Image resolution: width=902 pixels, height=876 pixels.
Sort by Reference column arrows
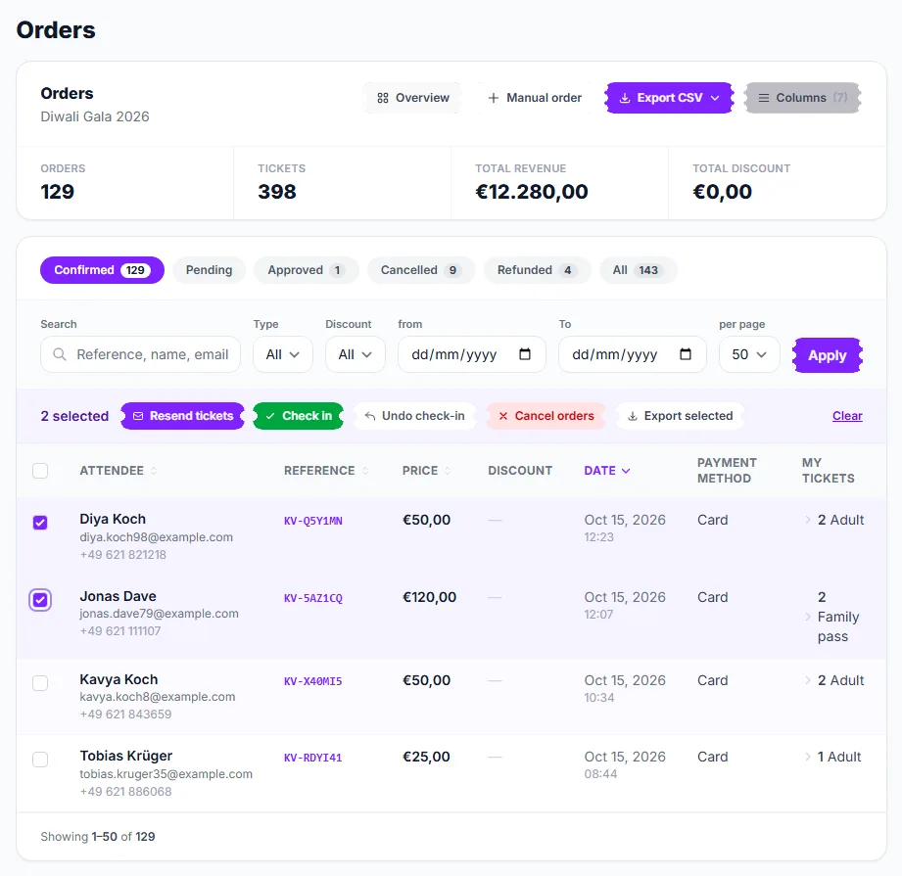point(364,471)
